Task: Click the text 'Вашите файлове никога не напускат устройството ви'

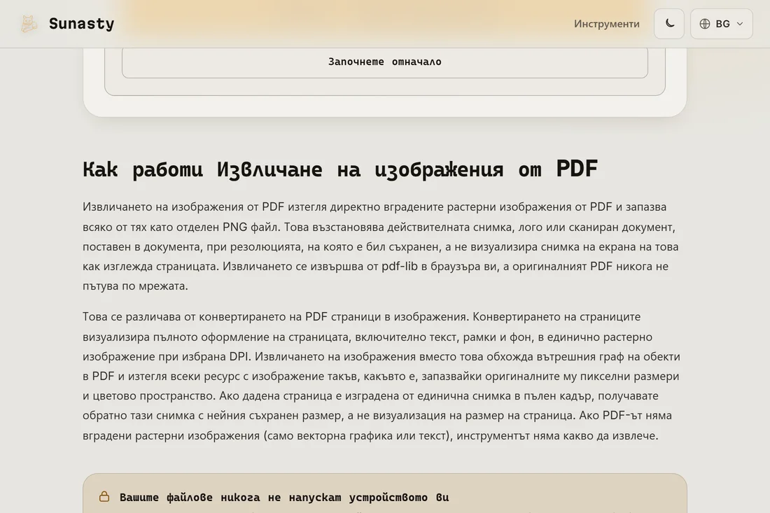Action: pyautogui.click(x=283, y=498)
